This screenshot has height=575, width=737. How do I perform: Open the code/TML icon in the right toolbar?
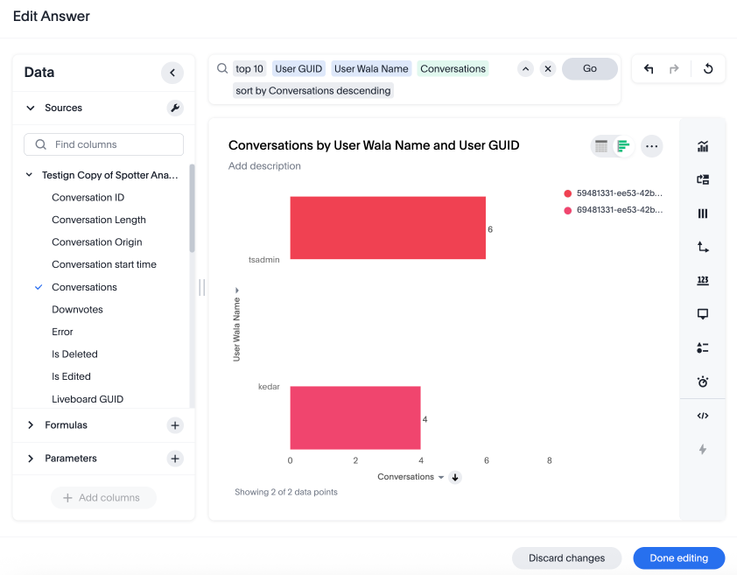pyautogui.click(x=702, y=415)
